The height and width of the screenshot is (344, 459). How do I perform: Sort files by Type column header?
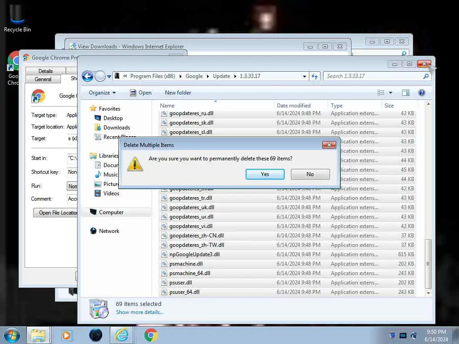[355, 106]
